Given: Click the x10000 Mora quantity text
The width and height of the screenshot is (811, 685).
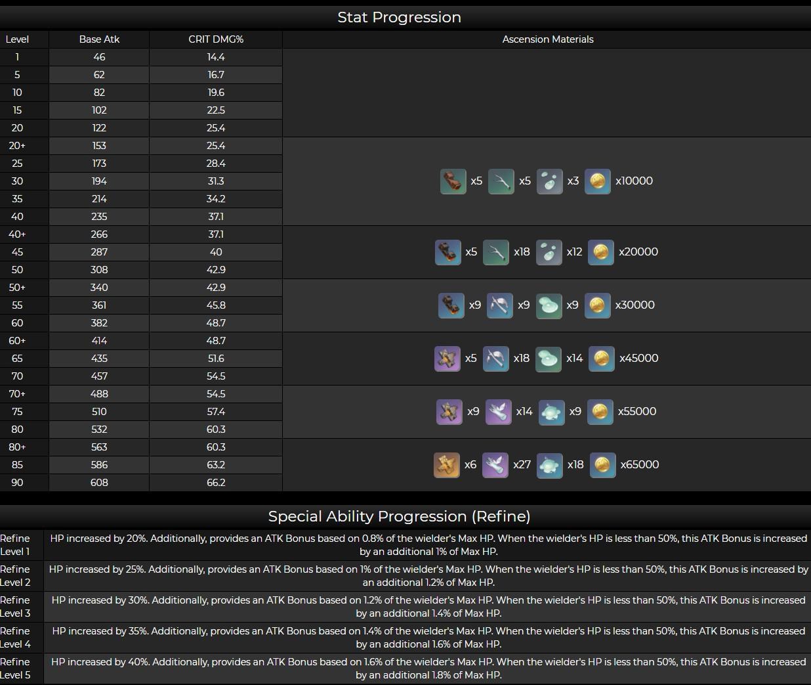Looking at the screenshot, I should (x=634, y=181).
